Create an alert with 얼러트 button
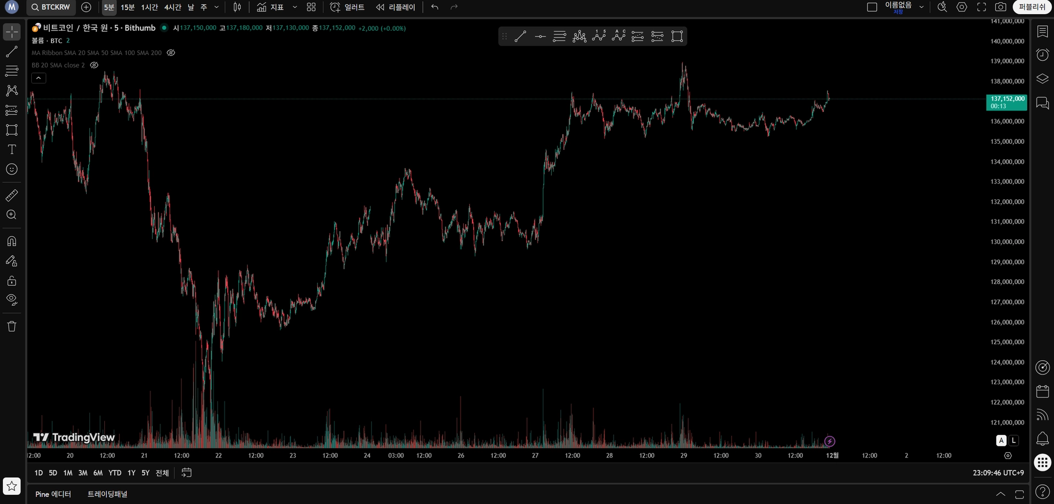 [347, 7]
